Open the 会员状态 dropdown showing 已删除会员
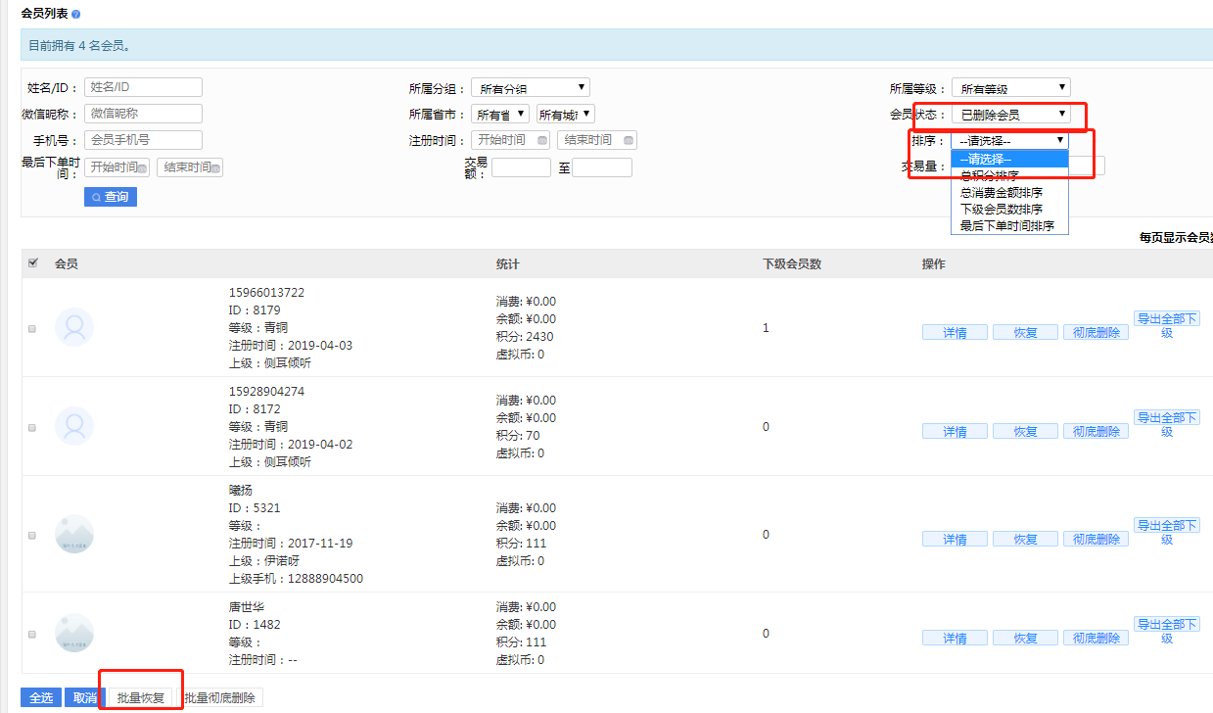The width and height of the screenshot is (1213, 713). [1010, 115]
